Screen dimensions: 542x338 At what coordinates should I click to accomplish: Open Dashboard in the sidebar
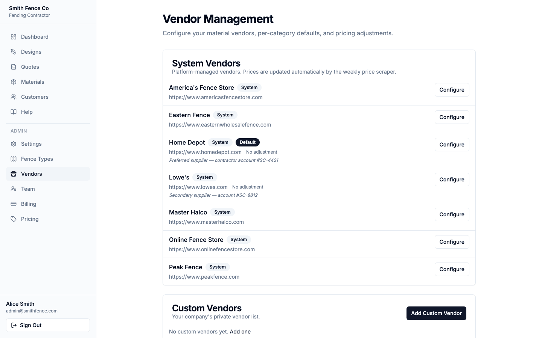point(48,37)
